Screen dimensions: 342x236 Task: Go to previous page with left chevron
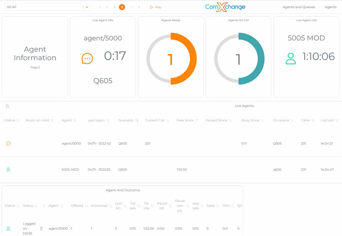click(x=107, y=7)
